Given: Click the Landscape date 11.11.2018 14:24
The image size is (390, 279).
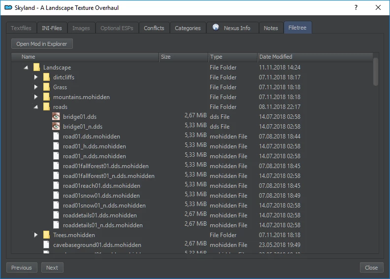Looking at the screenshot, I should click(x=280, y=68).
